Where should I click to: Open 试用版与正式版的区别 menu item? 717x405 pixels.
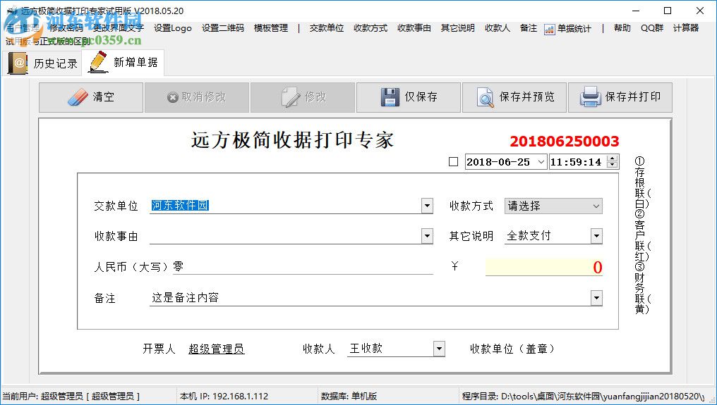[x=48, y=42]
